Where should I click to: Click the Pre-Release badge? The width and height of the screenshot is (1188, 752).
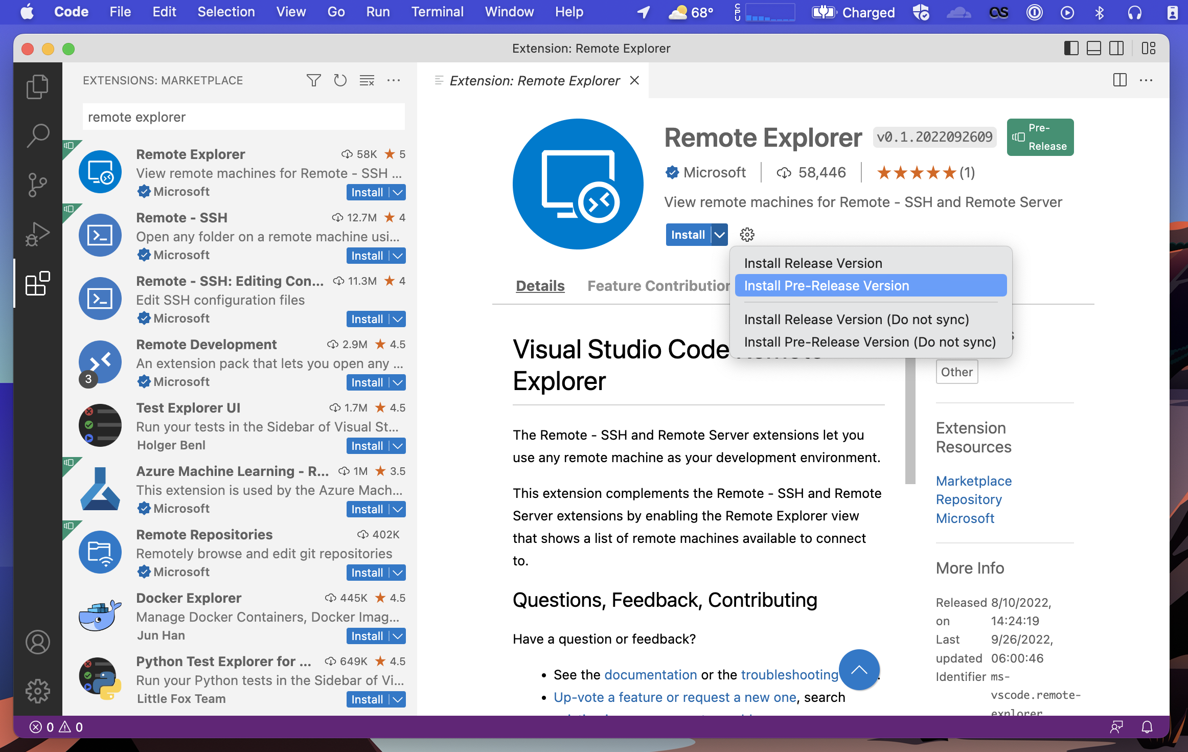1040,137
